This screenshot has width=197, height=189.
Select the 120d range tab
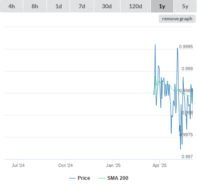point(135,6)
